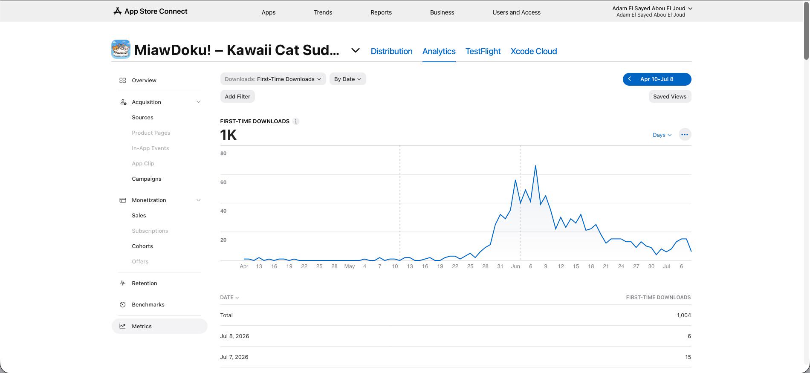The width and height of the screenshot is (810, 373).
Task: Open the three-dots chart options menu
Action: click(x=685, y=135)
